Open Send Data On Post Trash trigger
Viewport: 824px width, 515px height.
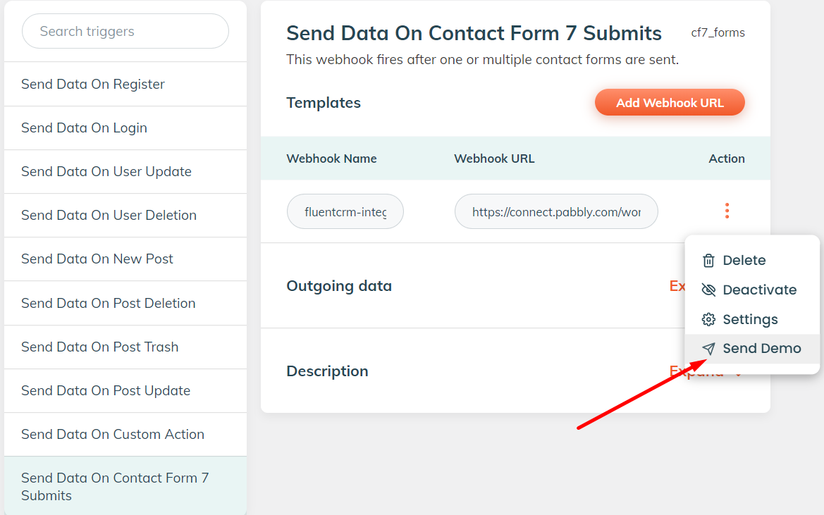coord(100,347)
